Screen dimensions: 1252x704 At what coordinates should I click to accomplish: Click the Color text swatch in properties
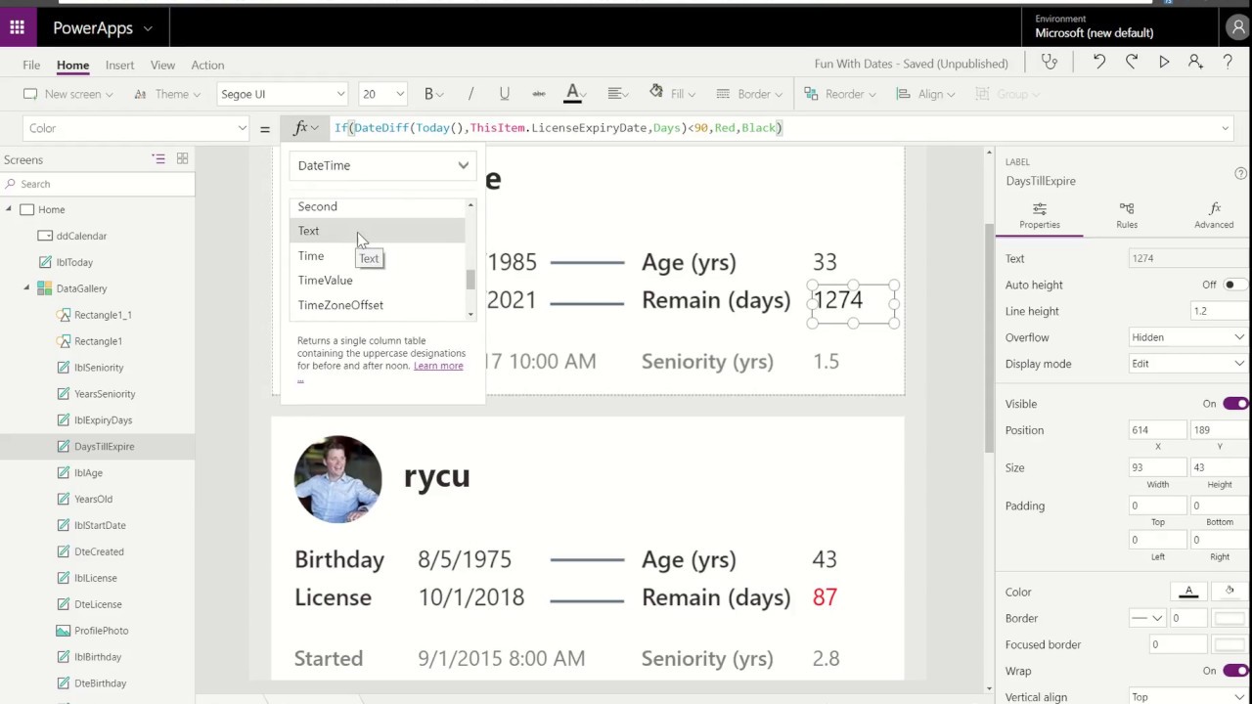[1189, 592]
